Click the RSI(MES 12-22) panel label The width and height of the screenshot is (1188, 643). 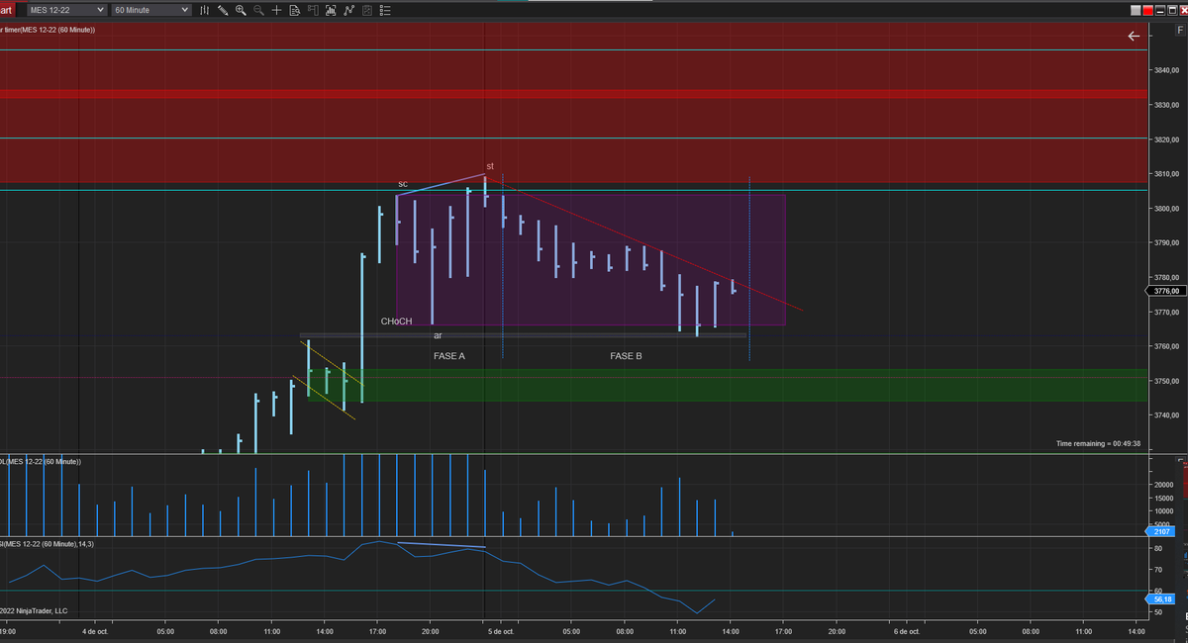click(48, 544)
